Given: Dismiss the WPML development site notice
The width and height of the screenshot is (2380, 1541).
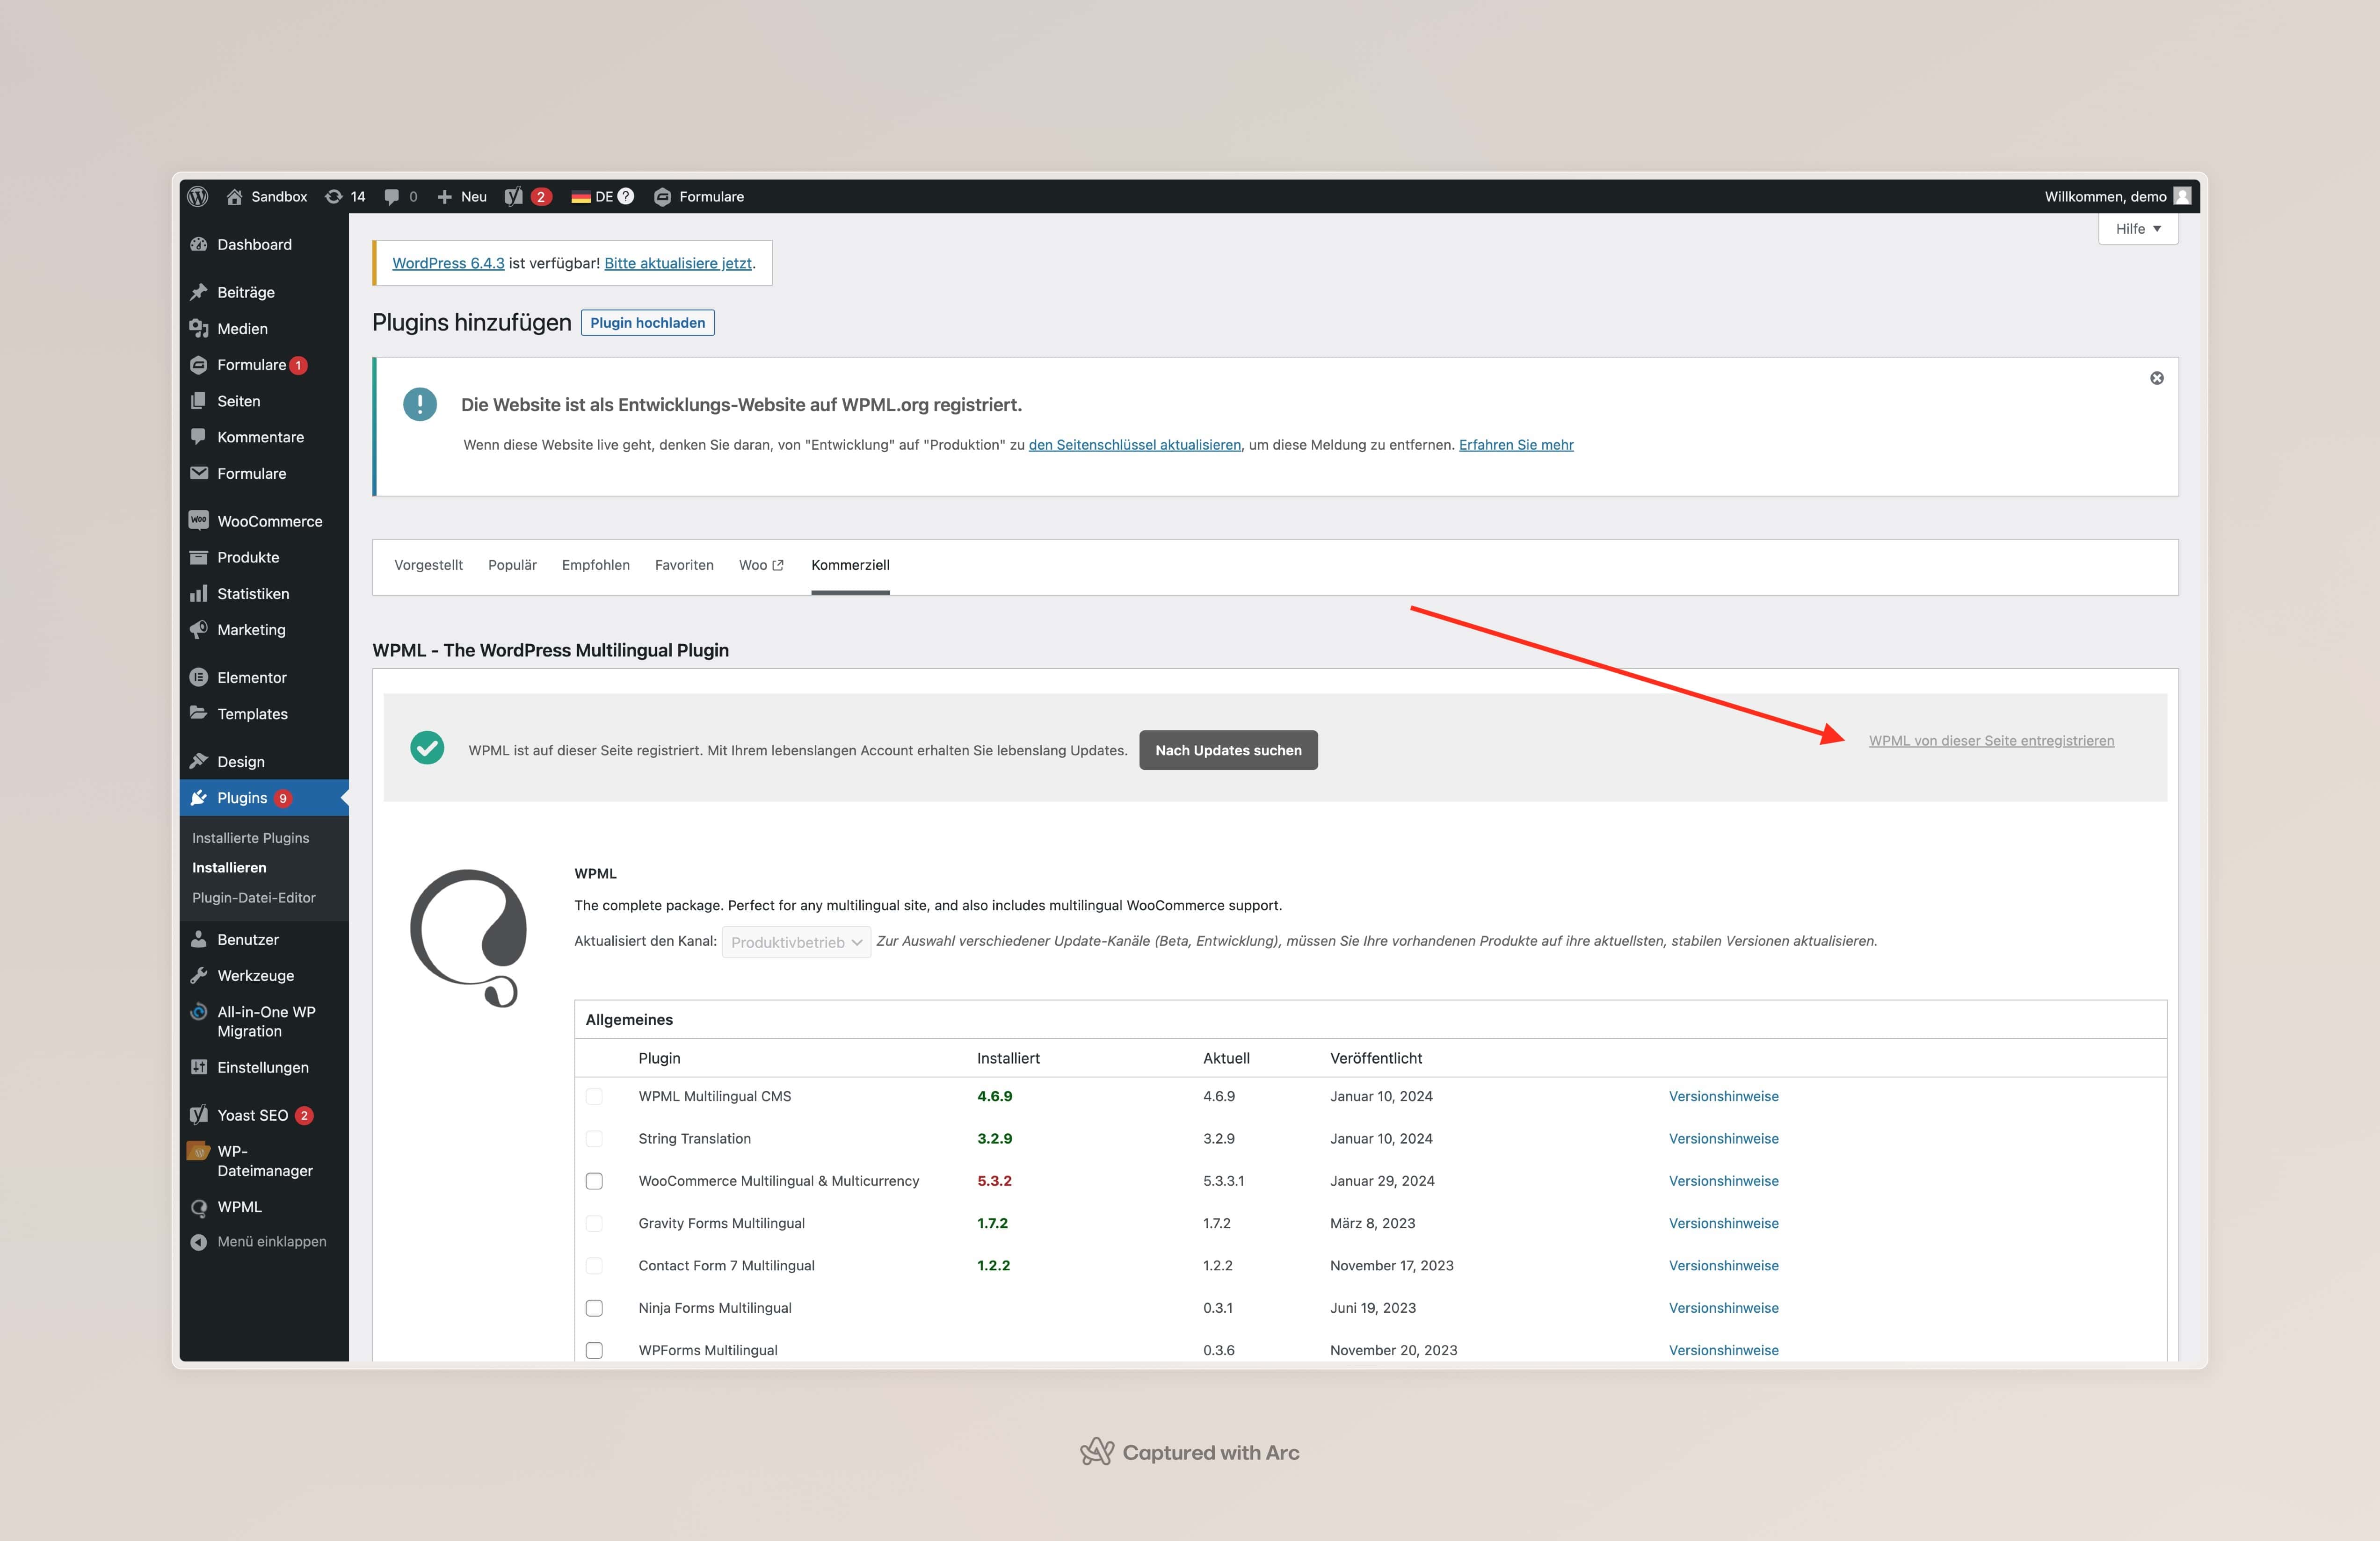Looking at the screenshot, I should 2156,378.
